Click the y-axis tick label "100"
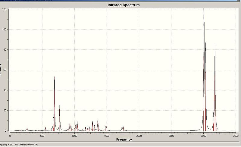Image resolution: width=241 pixels, height=147 pixels. [x=4, y=29]
